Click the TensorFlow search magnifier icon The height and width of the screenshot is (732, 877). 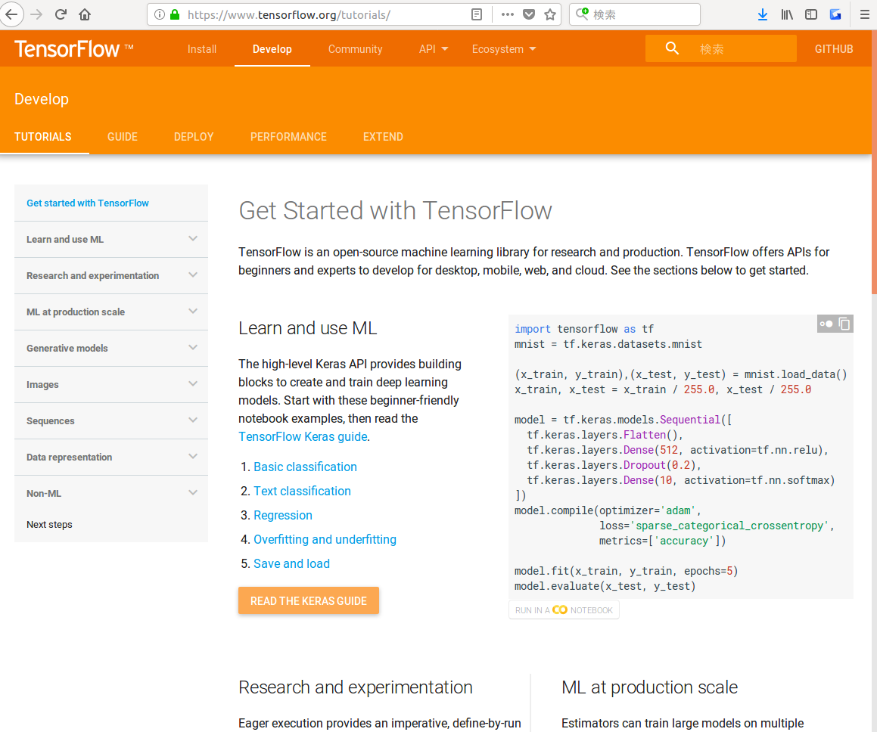point(672,48)
